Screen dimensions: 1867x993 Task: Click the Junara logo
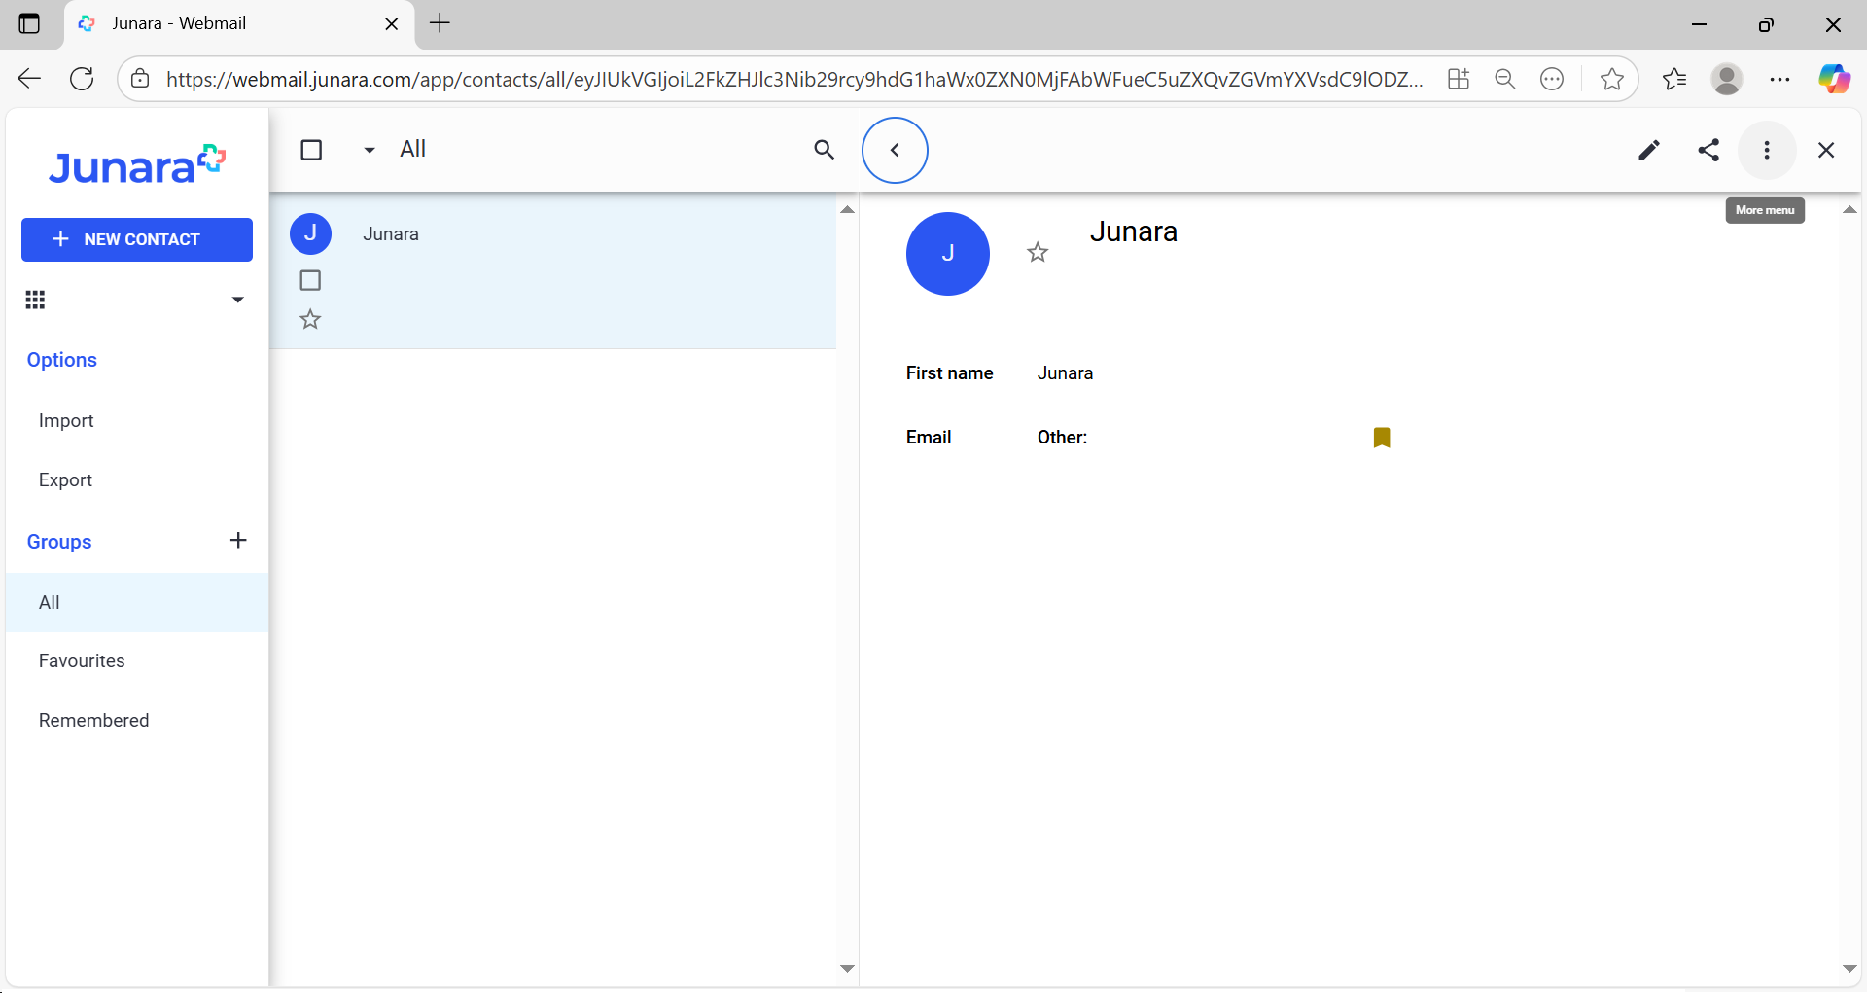[x=137, y=165]
